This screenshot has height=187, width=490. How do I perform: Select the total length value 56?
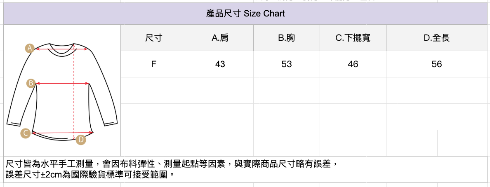pos(436,64)
